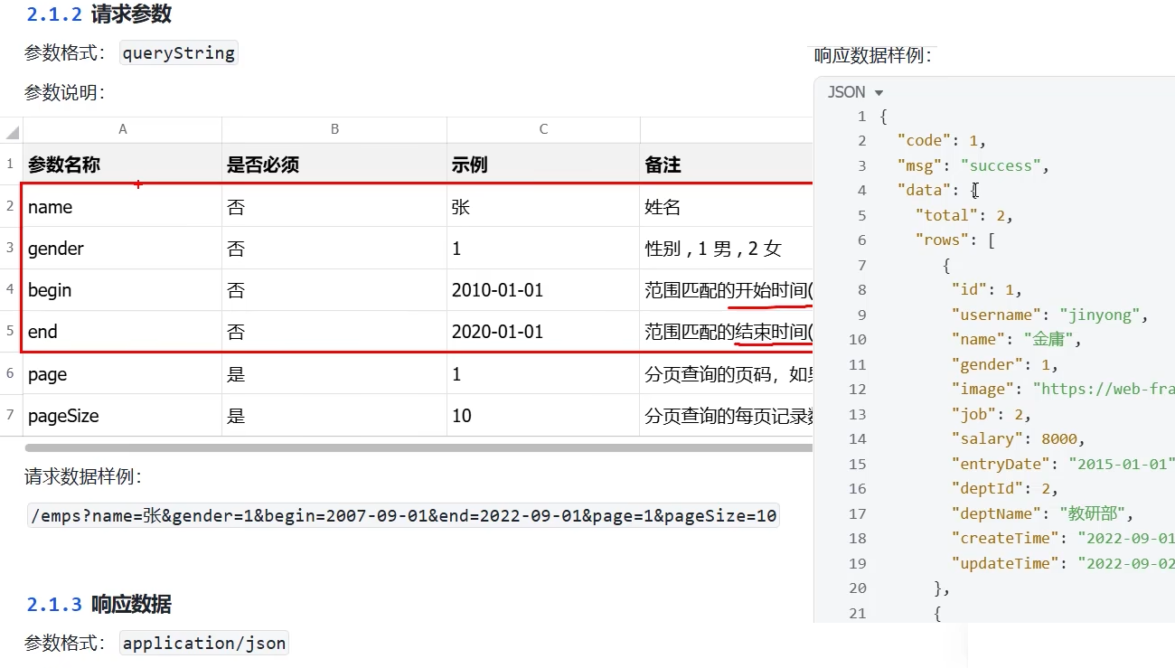This screenshot has height=668, width=1175.
Task: Select row 7 header for pageSize
Action: click(11, 416)
